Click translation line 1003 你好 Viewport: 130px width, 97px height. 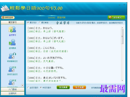tap(48, 51)
